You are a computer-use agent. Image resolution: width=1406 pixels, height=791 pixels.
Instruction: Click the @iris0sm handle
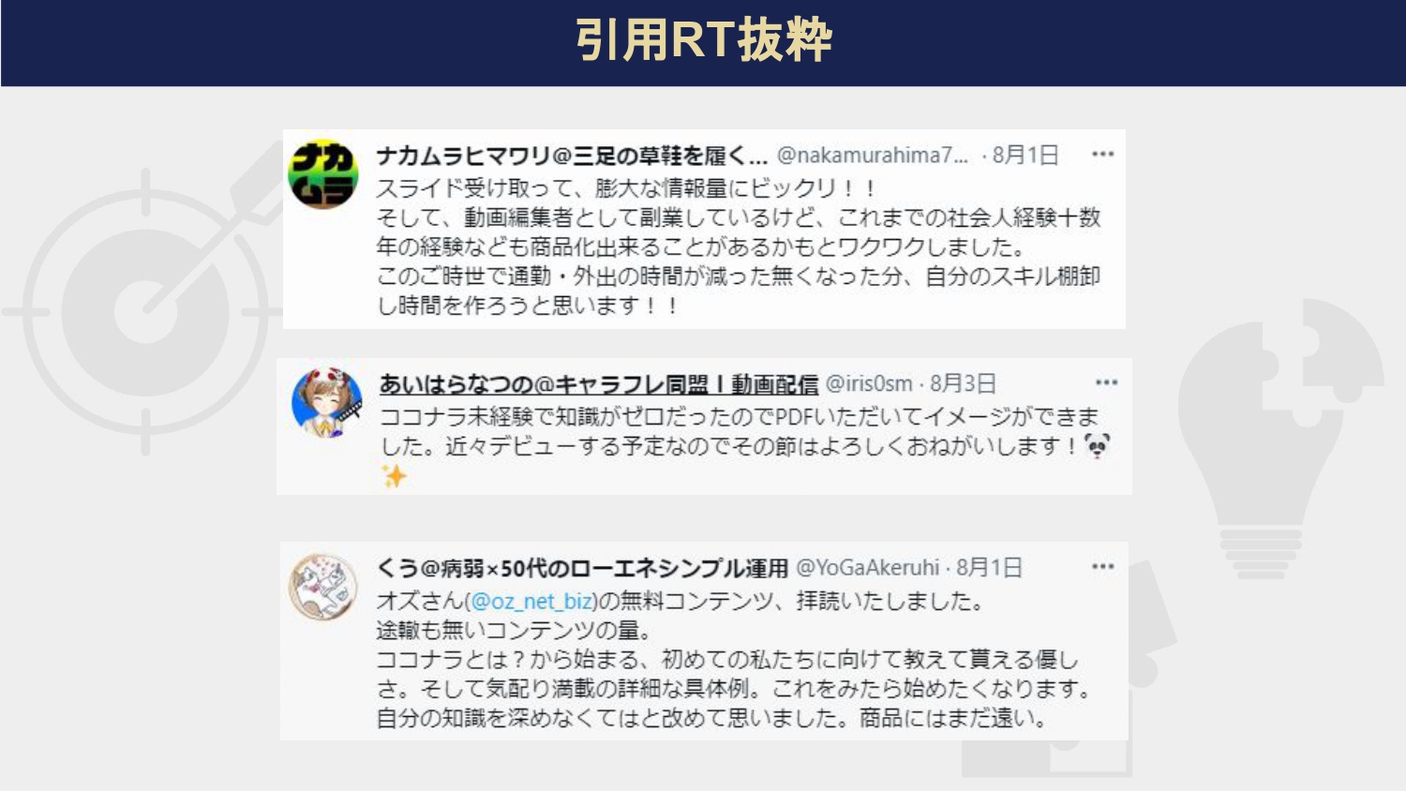pos(869,383)
